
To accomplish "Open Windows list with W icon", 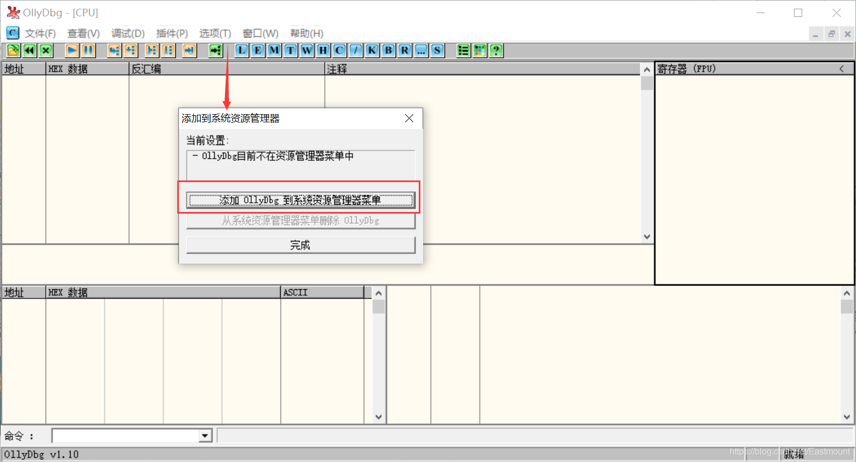I will [x=307, y=51].
